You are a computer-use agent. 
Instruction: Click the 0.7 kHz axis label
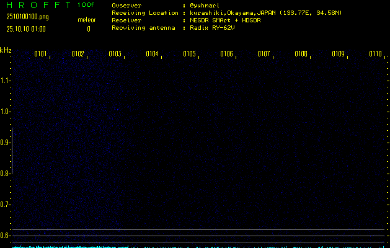coord(5,205)
